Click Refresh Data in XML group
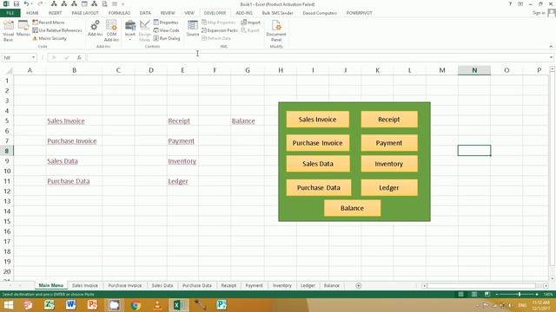The height and width of the screenshot is (312, 556). (x=216, y=38)
